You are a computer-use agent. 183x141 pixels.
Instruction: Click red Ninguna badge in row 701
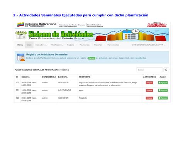point(149,91)
